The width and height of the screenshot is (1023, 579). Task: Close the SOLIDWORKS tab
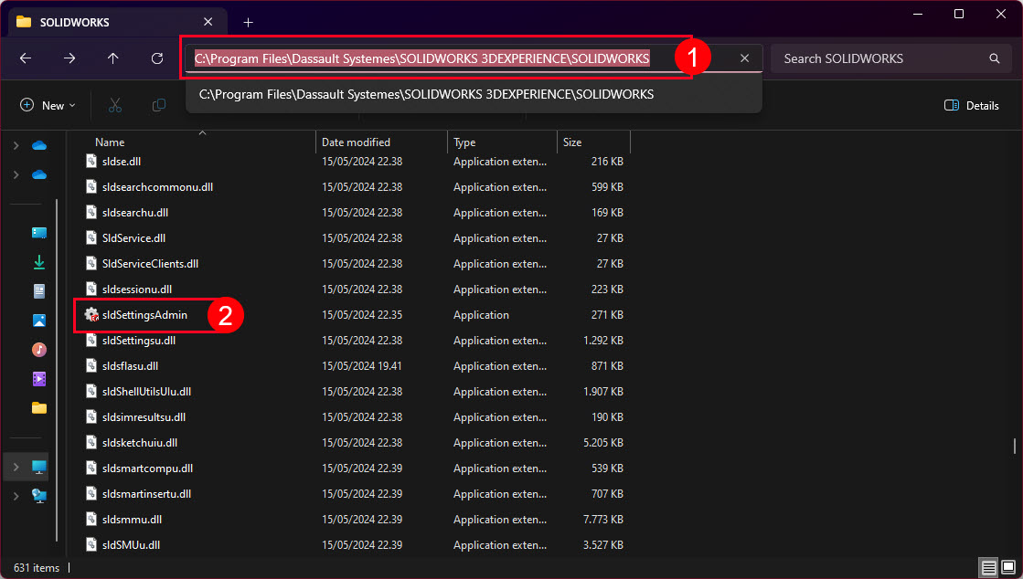208,22
